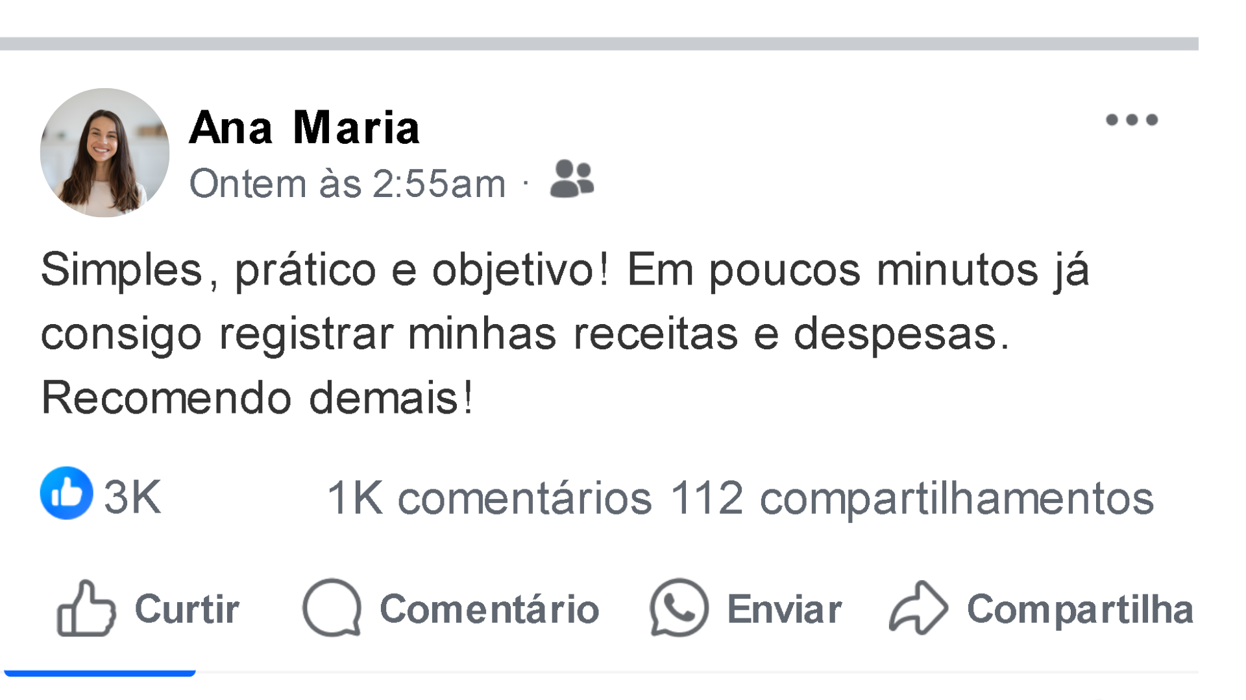Toggle like via the Curtir label
The image size is (1246, 700).
187,609
